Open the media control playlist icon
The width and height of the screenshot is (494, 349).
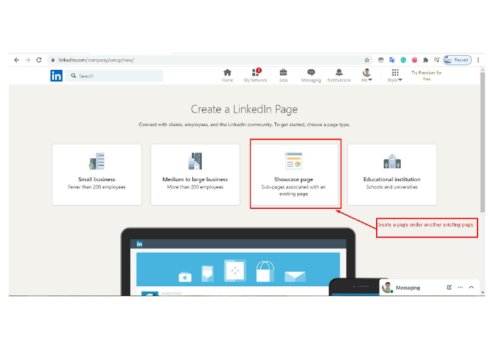(437, 60)
